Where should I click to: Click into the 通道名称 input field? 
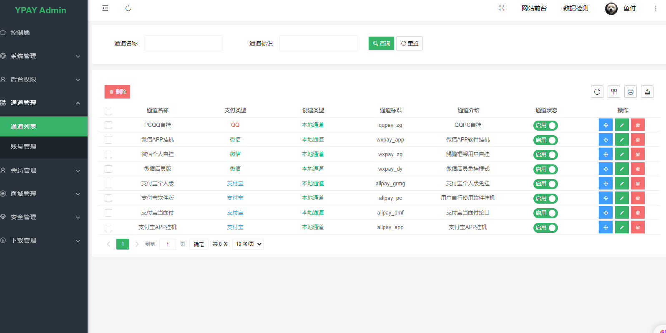[183, 43]
